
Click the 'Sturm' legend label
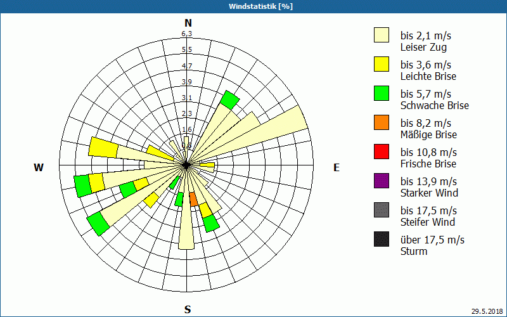414,251
